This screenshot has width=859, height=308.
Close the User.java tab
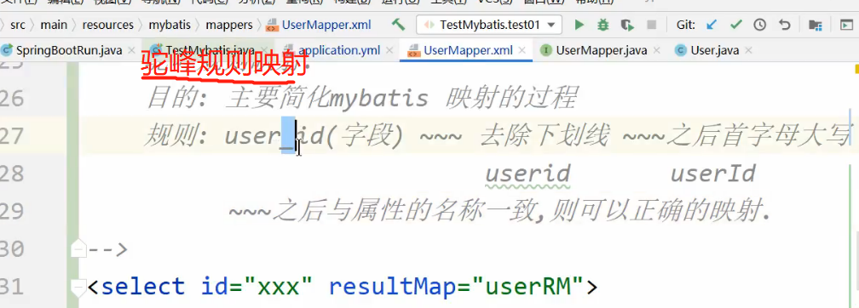748,50
